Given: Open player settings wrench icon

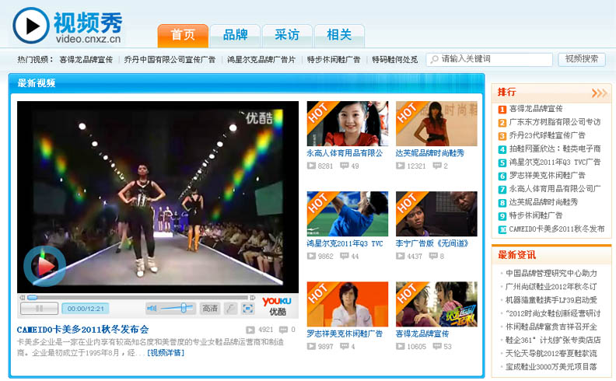Looking at the screenshot, I should 230,309.
